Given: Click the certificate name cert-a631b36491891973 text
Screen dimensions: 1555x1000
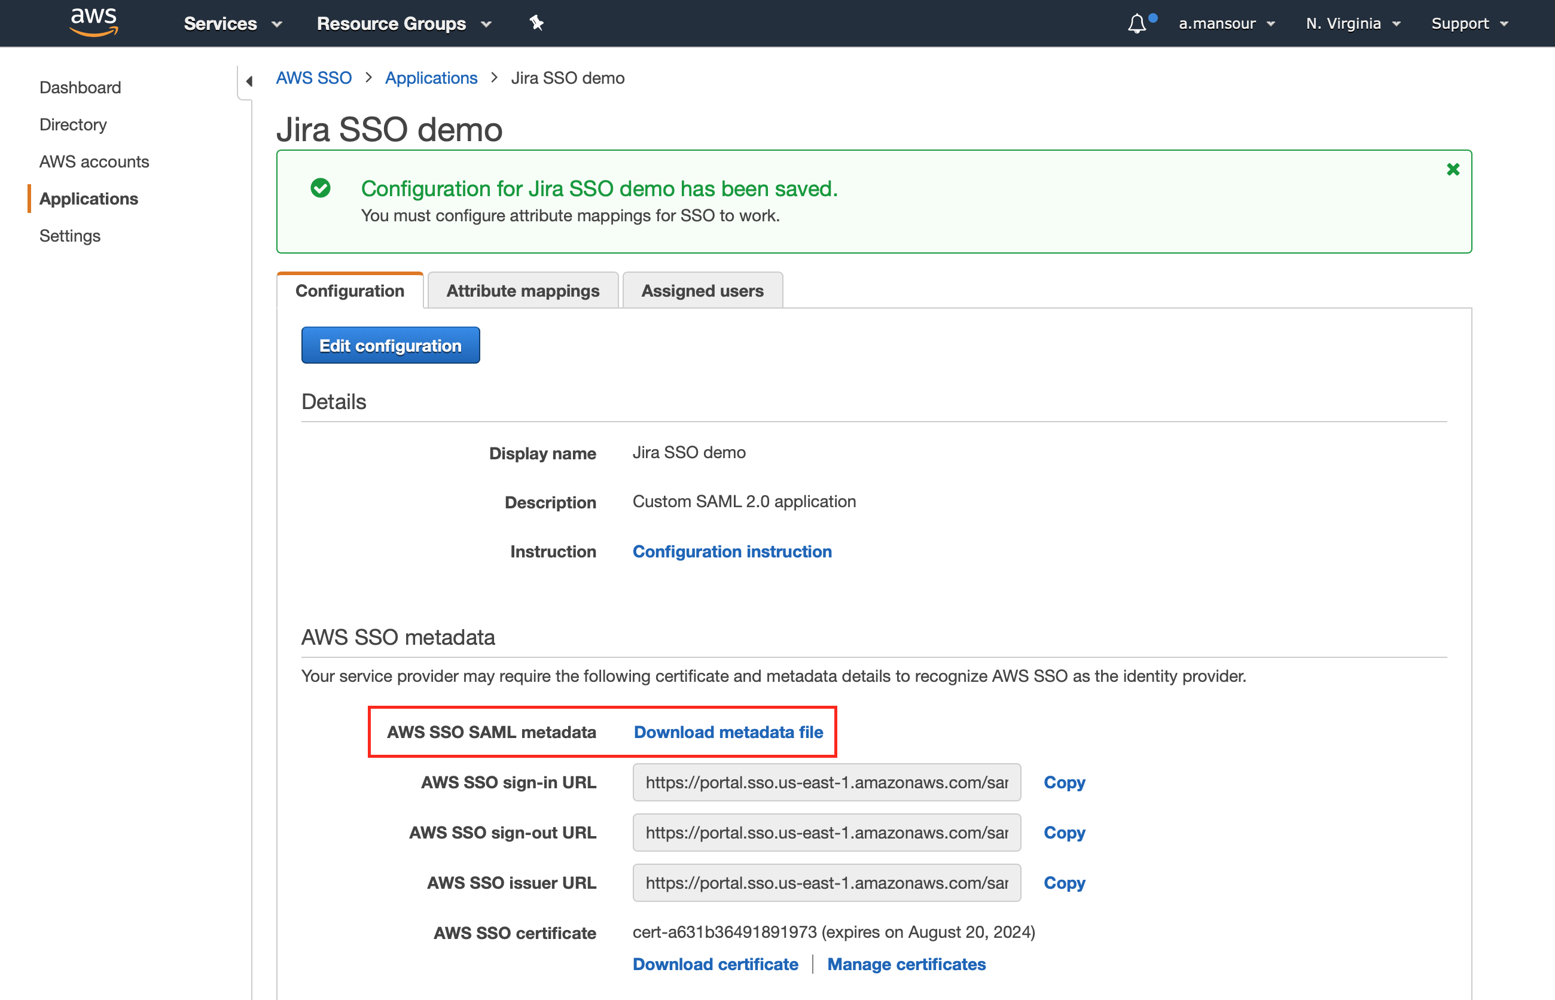Looking at the screenshot, I should coord(725,932).
